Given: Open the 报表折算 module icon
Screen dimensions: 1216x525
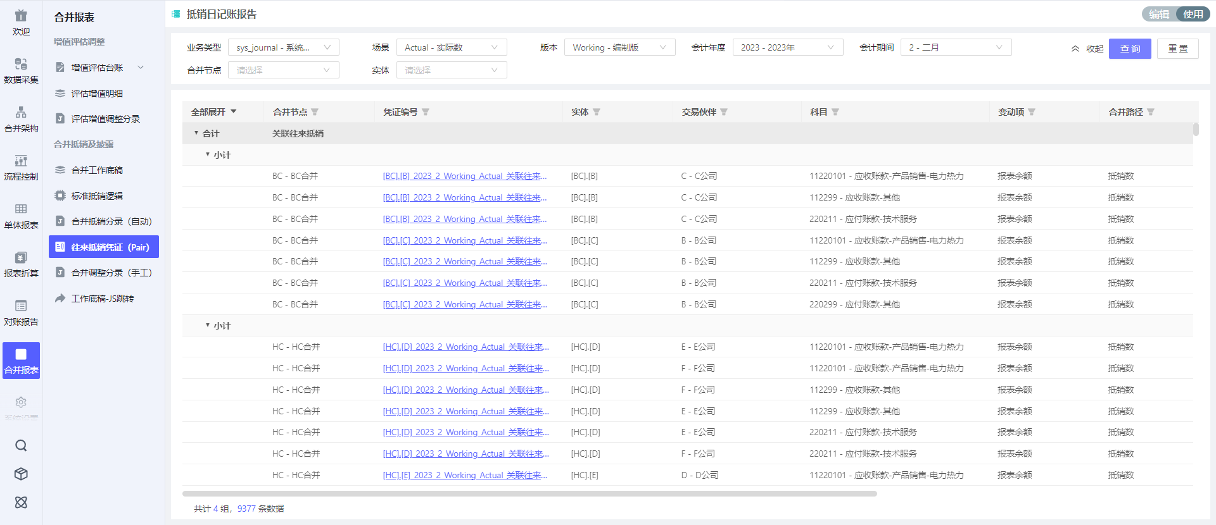Looking at the screenshot, I should tap(21, 258).
